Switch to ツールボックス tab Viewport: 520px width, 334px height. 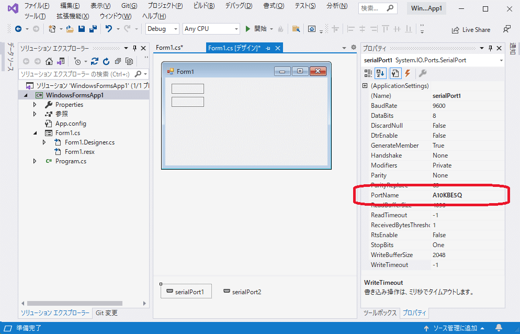tap(380, 313)
